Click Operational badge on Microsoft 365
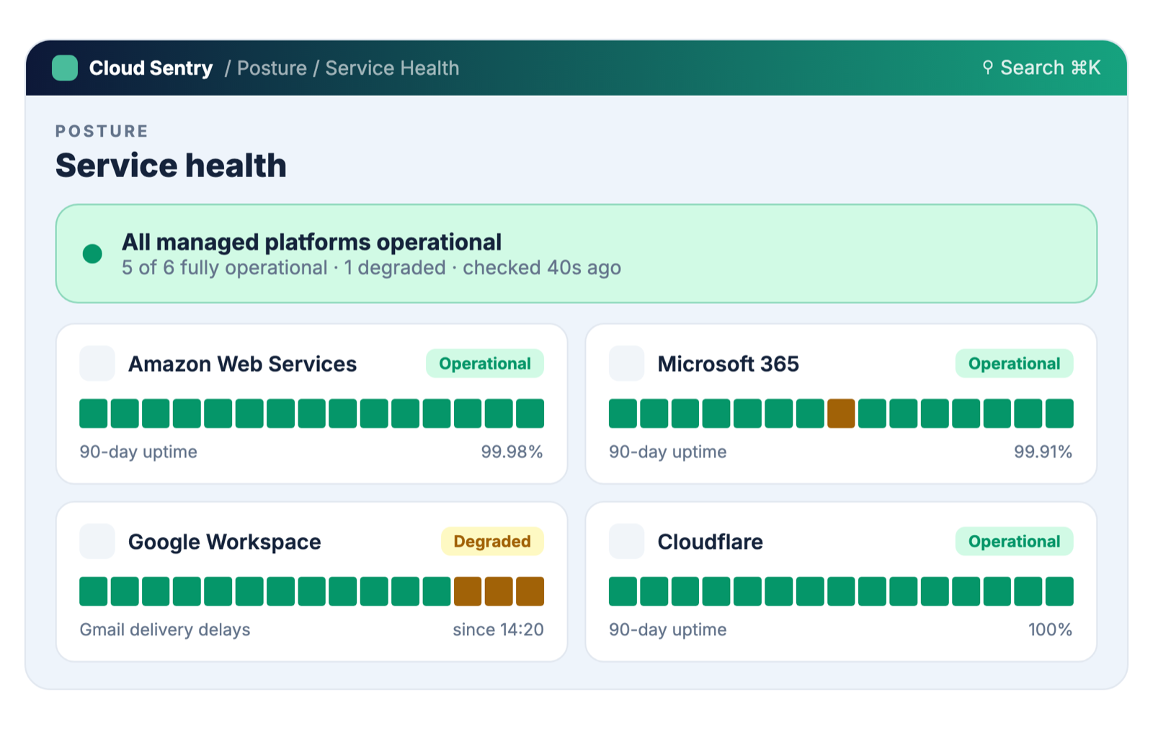 pyautogui.click(x=1015, y=364)
